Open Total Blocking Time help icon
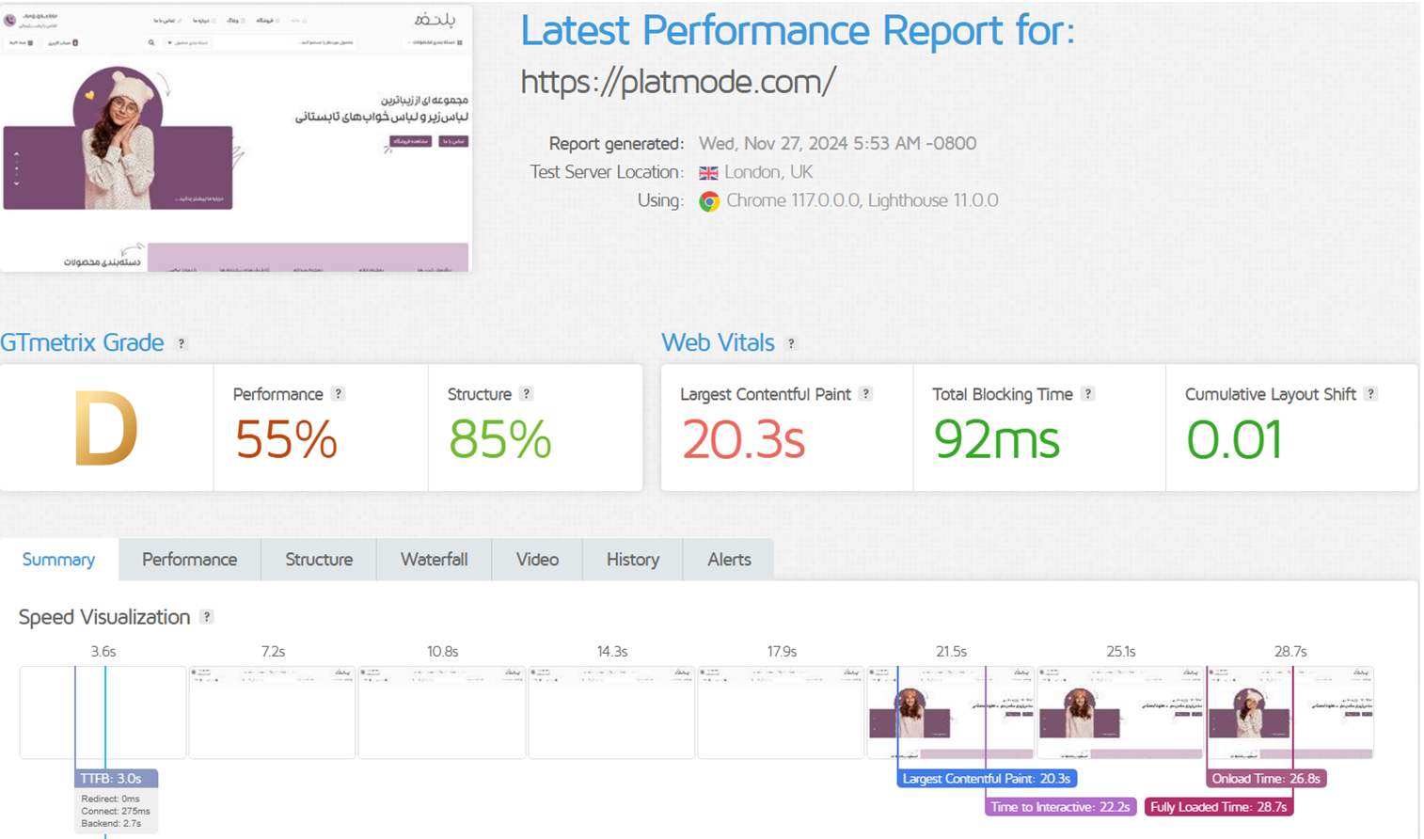The width and height of the screenshot is (1424, 839). pyautogui.click(x=1088, y=394)
